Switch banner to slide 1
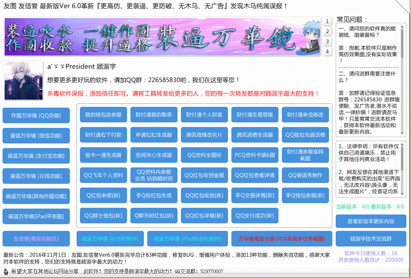 pyautogui.click(x=327, y=21)
